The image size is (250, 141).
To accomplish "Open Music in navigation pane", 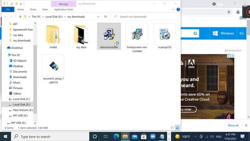I will coord(16,83).
